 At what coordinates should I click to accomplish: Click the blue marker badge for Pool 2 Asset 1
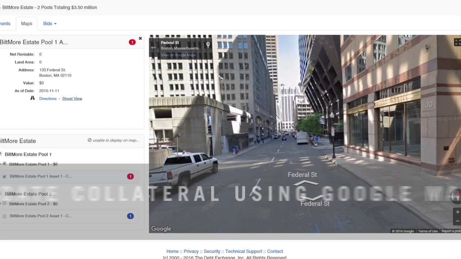pyautogui.click(x=130, y=216)
